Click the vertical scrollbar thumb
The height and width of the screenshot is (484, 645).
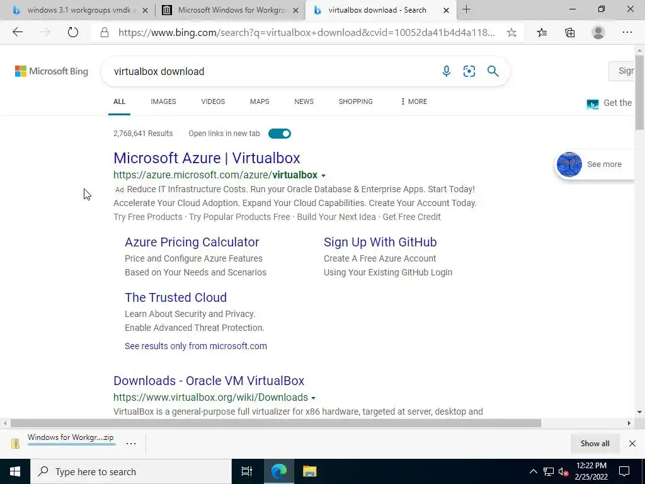tap(639, 92)
